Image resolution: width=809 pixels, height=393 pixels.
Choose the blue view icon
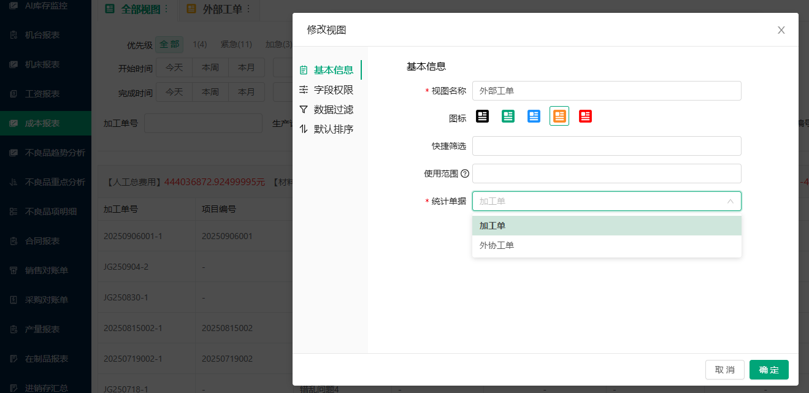(534, 116)
